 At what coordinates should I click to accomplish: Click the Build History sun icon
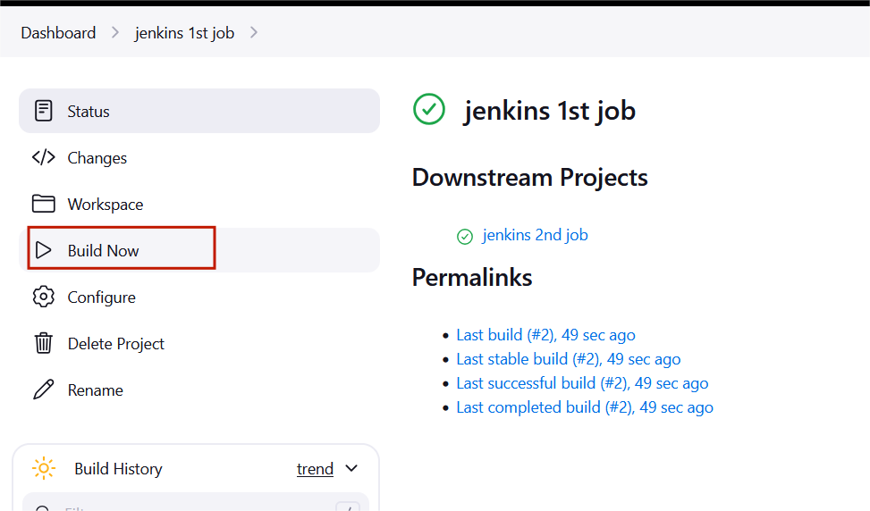44,468
